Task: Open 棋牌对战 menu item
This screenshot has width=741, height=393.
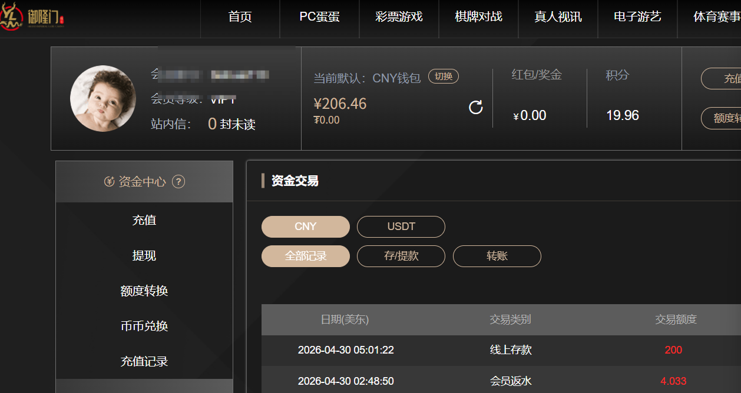Action: click(478, 17)
